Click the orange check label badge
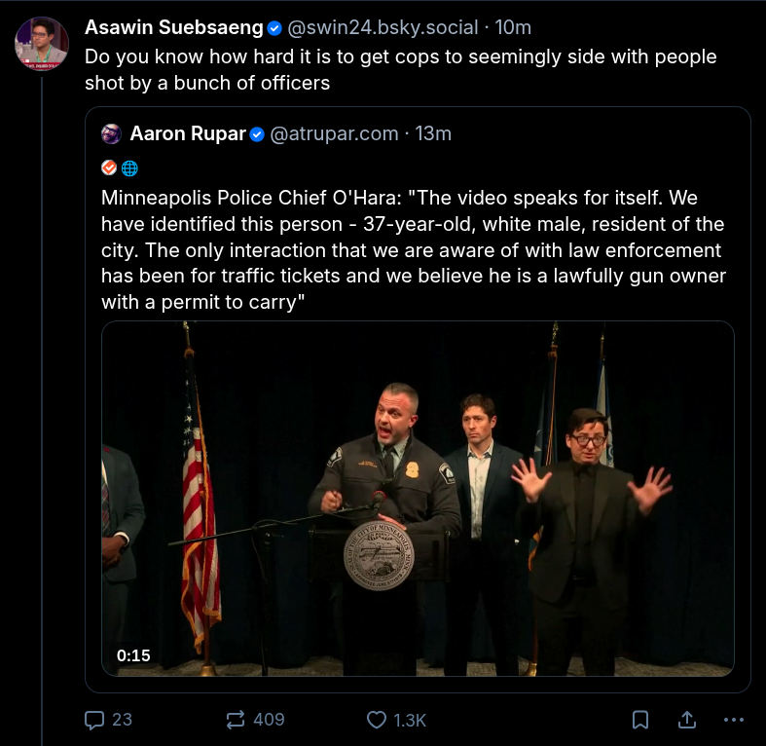Screen dimensions: 766x746 click(x=109, y=168)
